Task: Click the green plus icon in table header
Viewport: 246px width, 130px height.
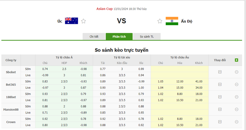Action: coord(236,60)
